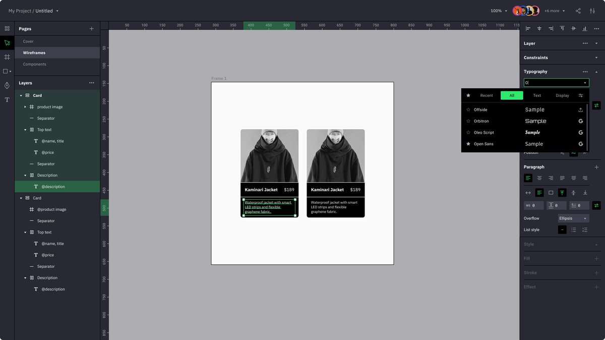Choose bulleted list style
The image size is (605, 340).
573,230
